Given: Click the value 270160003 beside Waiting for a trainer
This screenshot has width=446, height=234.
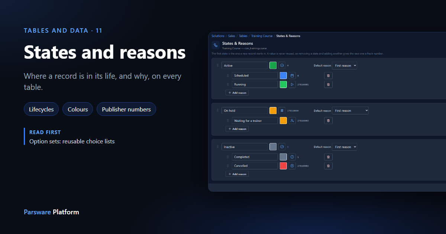Looking at the screenshot, I should coord(303,121).
